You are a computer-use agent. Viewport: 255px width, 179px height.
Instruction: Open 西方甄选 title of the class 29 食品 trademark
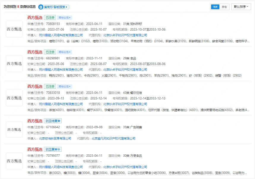click(x=35, y=52)
